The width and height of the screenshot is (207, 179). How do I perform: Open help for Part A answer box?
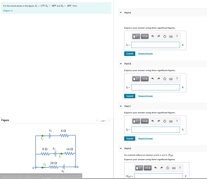[177, 36]
